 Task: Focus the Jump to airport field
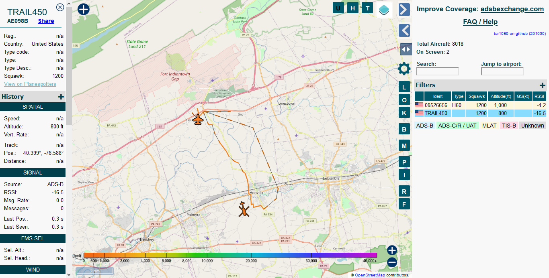(502, 71)
